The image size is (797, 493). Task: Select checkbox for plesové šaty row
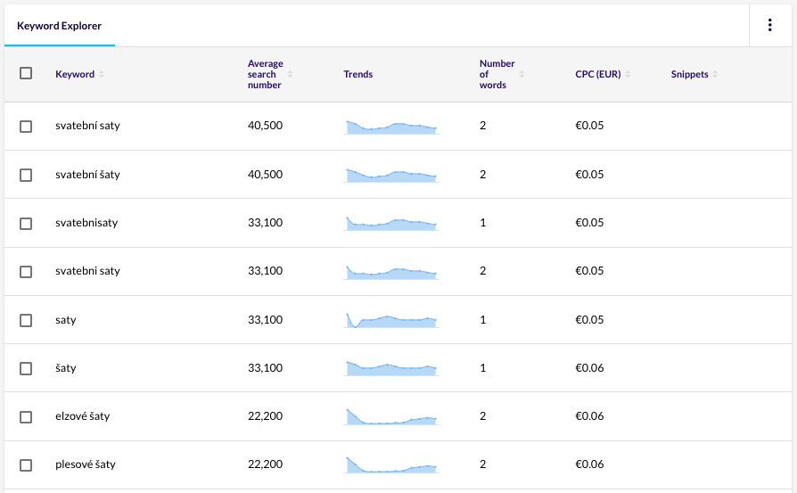(26, 465)
